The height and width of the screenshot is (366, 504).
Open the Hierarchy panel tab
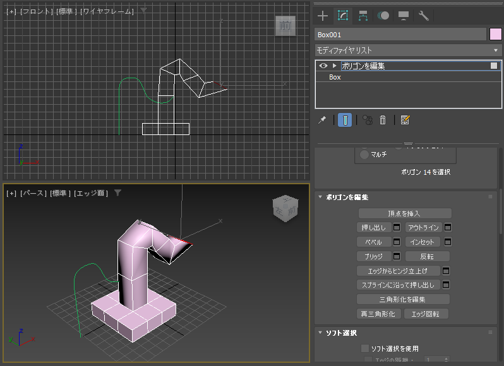pos(363,16)
